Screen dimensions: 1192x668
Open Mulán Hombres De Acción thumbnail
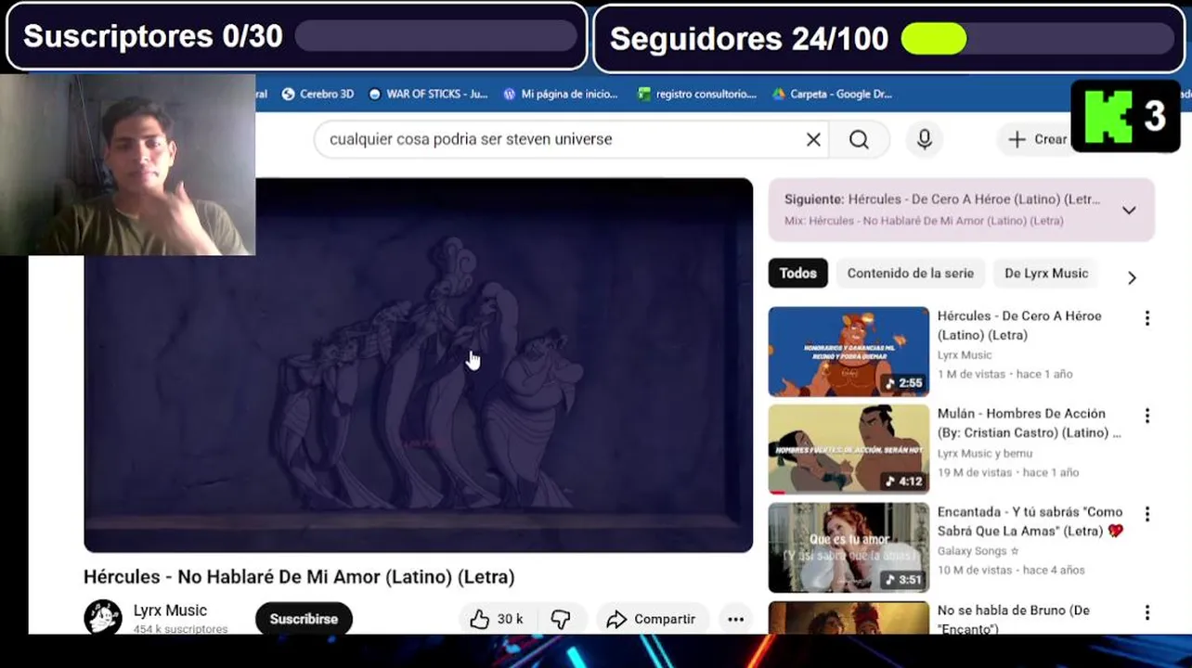849,449
